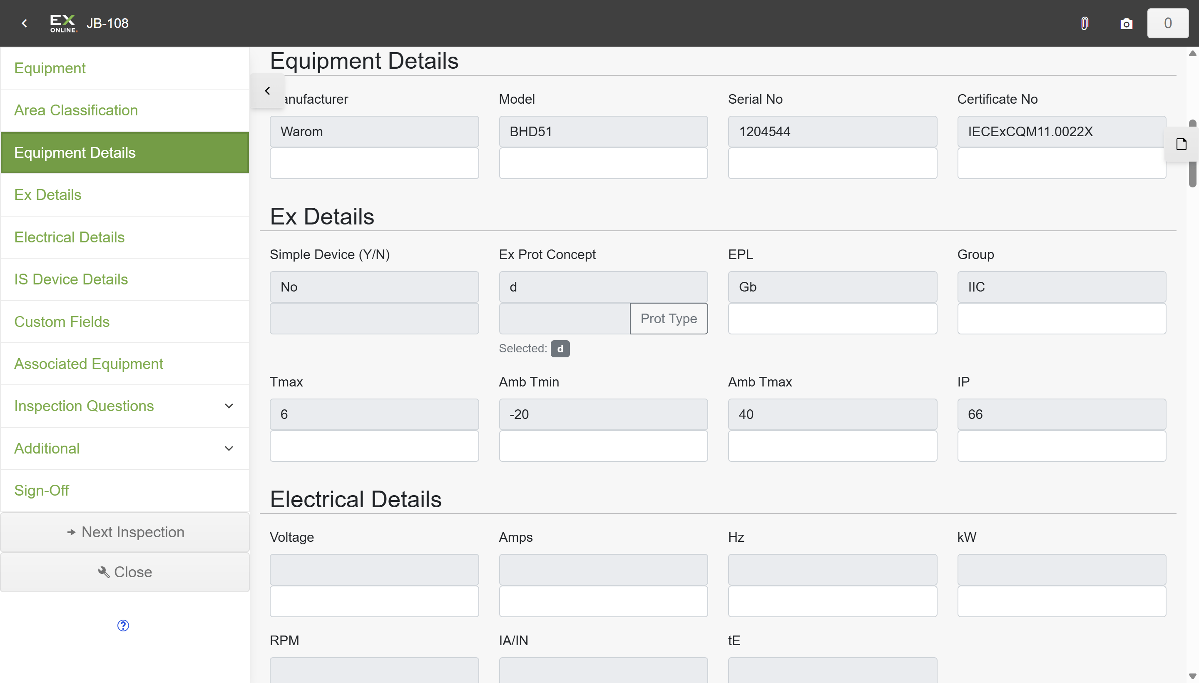Click the empty input under Amb Tmin -20

[x=604, y=446]
